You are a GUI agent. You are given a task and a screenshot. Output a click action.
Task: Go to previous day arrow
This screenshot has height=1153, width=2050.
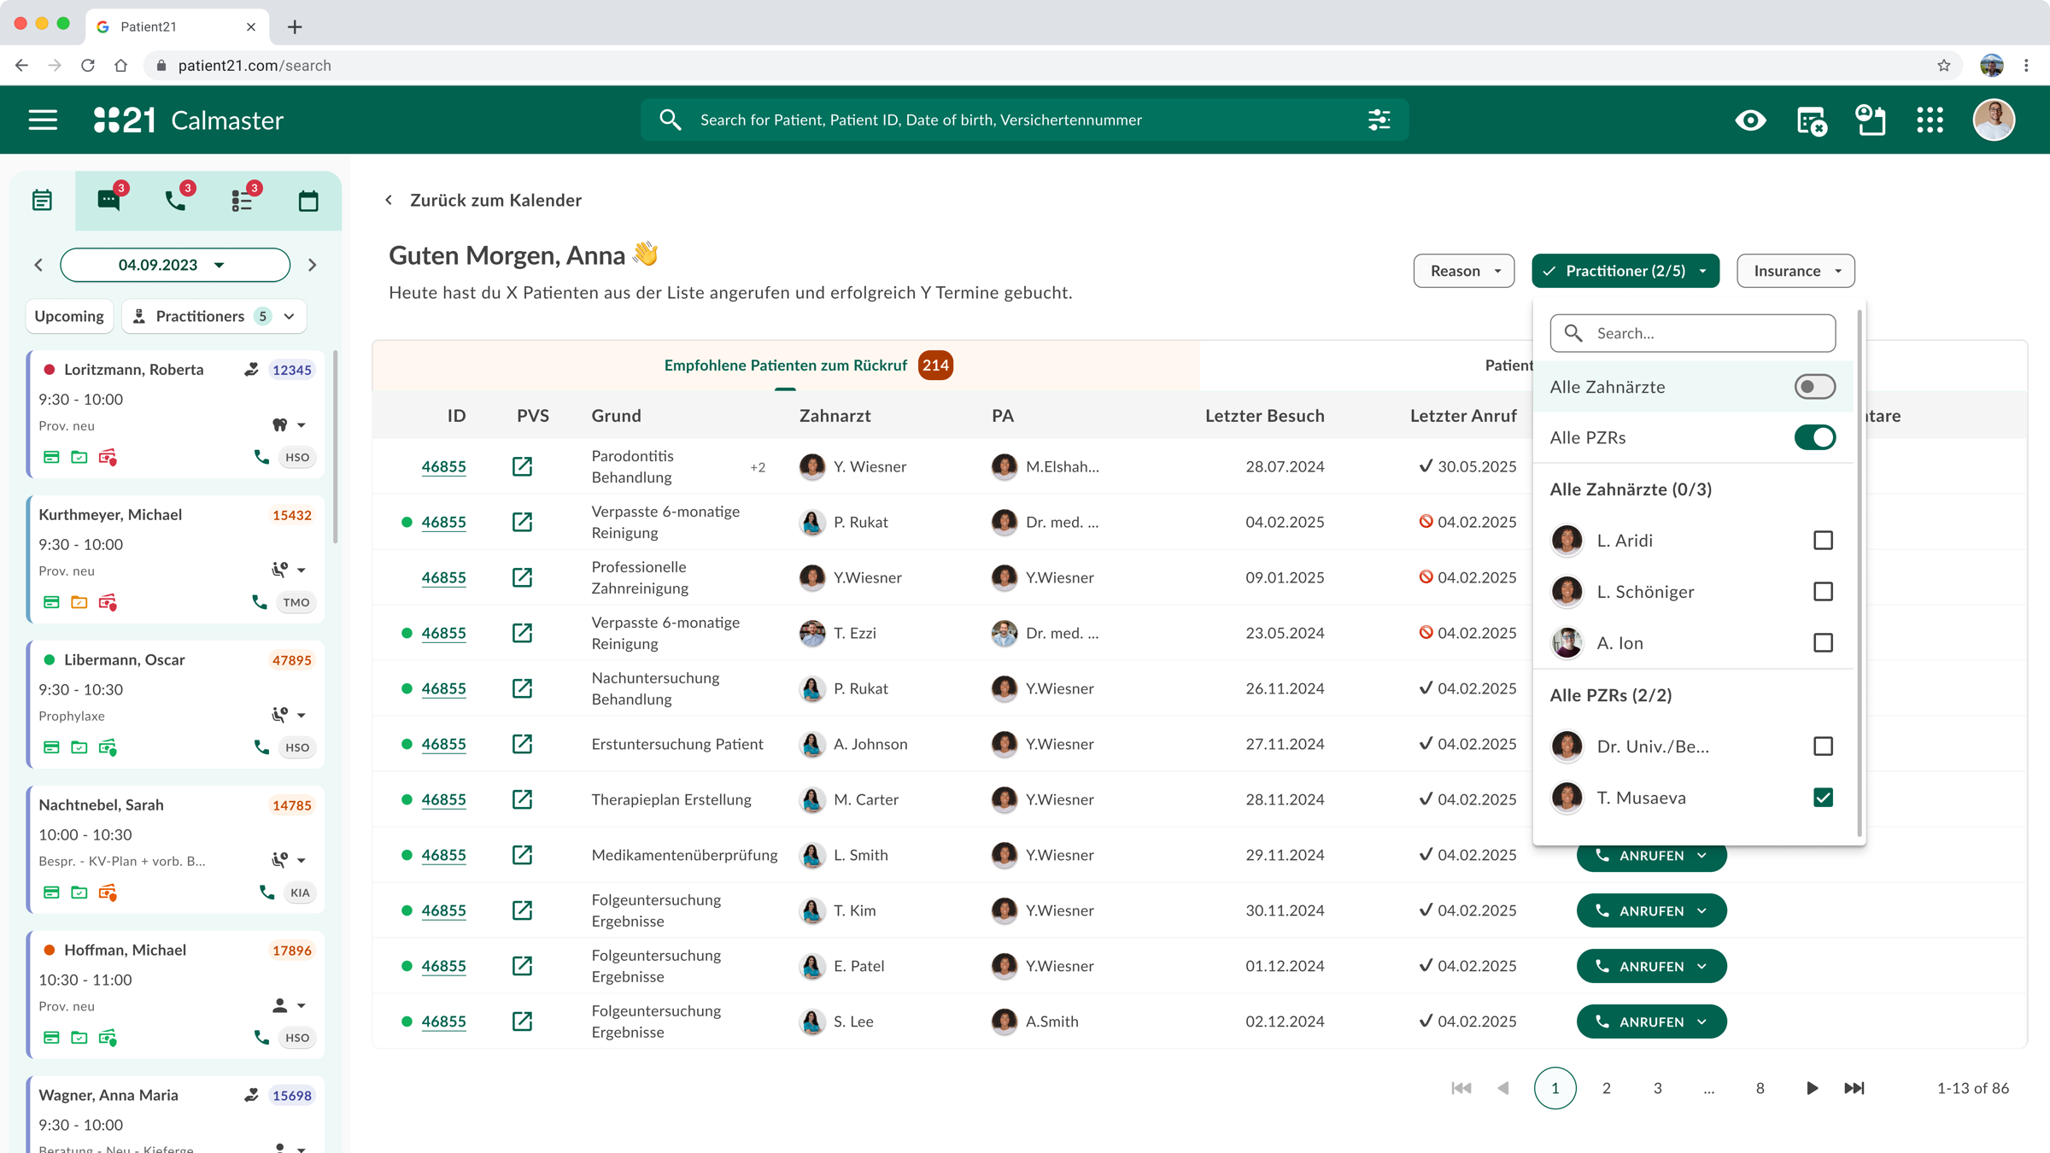pyautogui.click(x=38, y=265)
